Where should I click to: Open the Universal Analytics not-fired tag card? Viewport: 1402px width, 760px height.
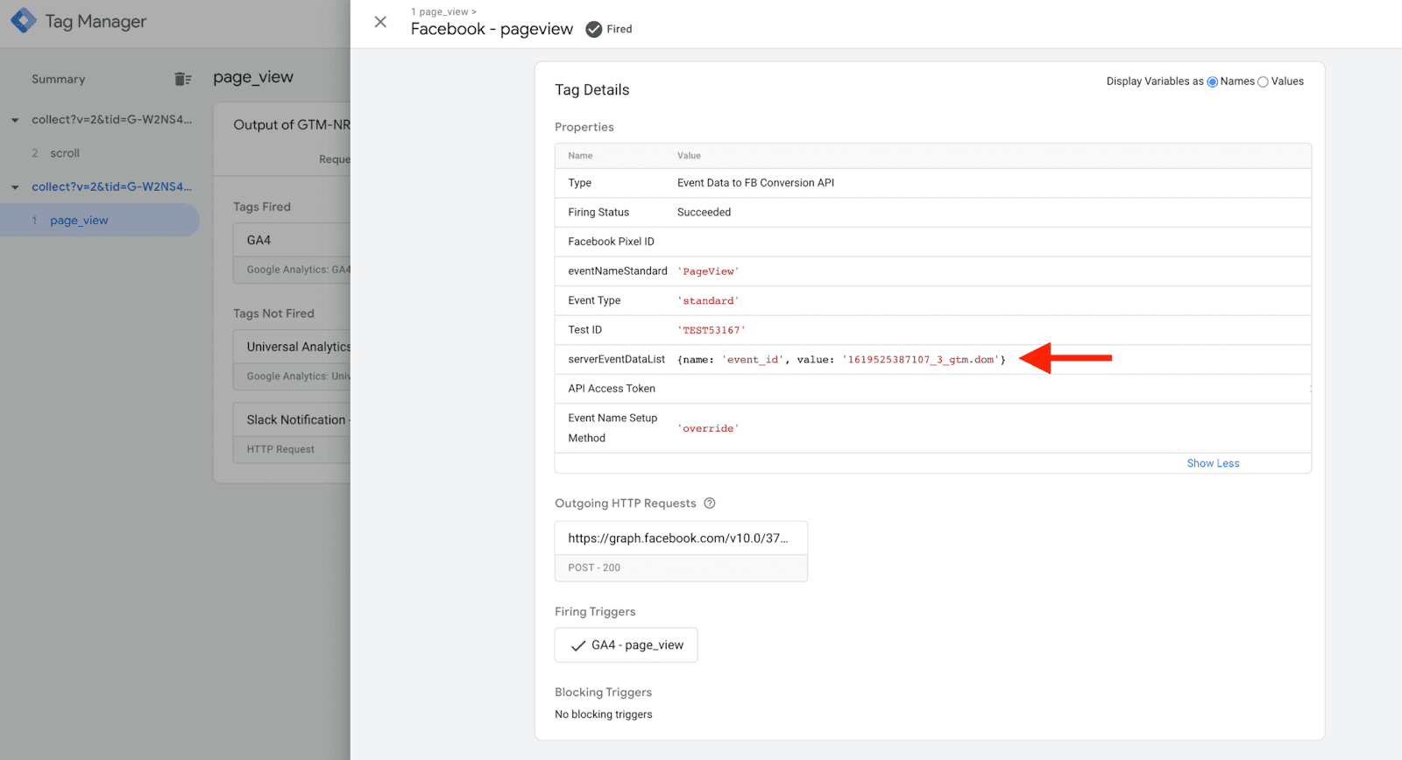[x=292, y=360]
